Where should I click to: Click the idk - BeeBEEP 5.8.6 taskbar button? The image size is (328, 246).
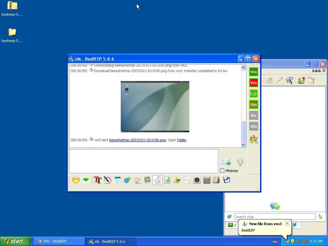tap(111, 242)
